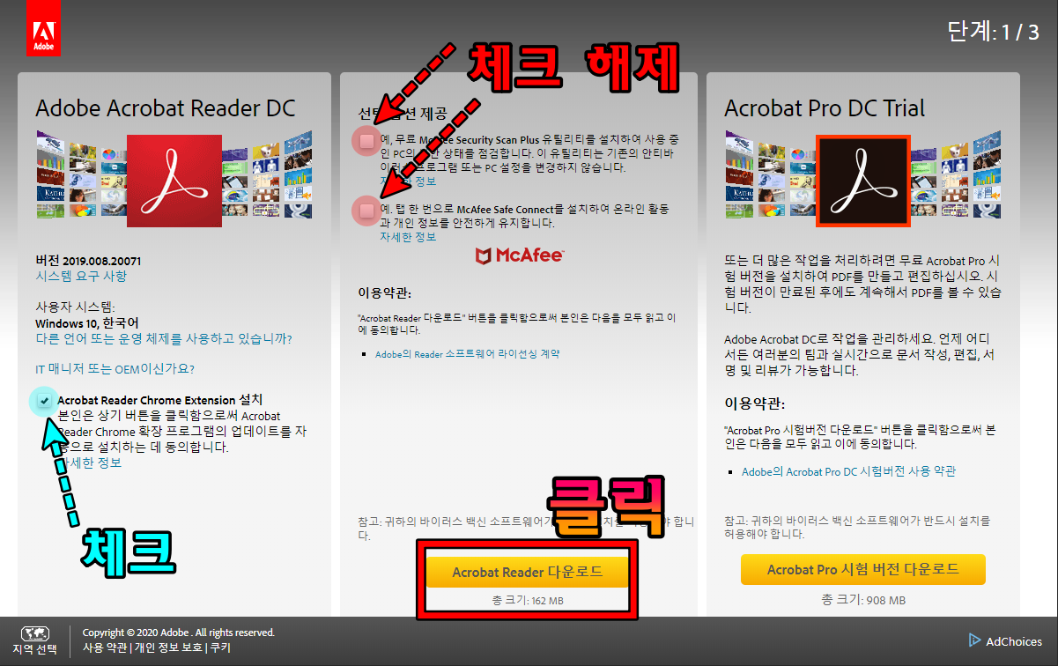Click the AdChoices triangle icon
Screen dimensions: 1058x666
coord(974,640)
